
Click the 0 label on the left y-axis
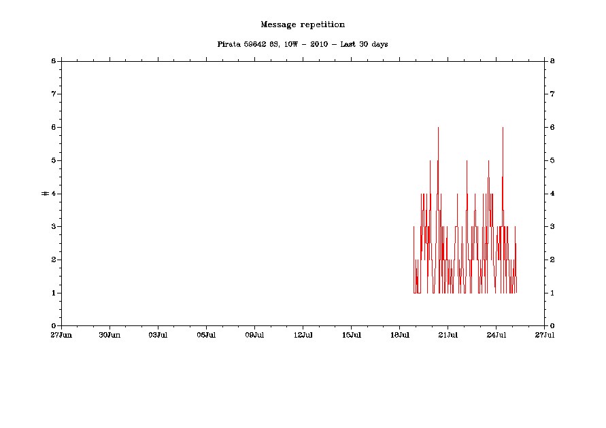53,326
